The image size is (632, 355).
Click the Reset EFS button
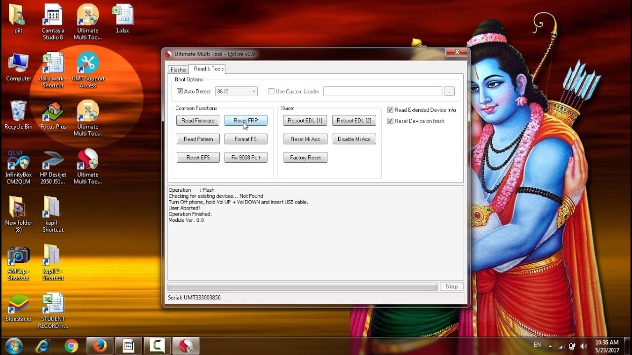point(198,158)
